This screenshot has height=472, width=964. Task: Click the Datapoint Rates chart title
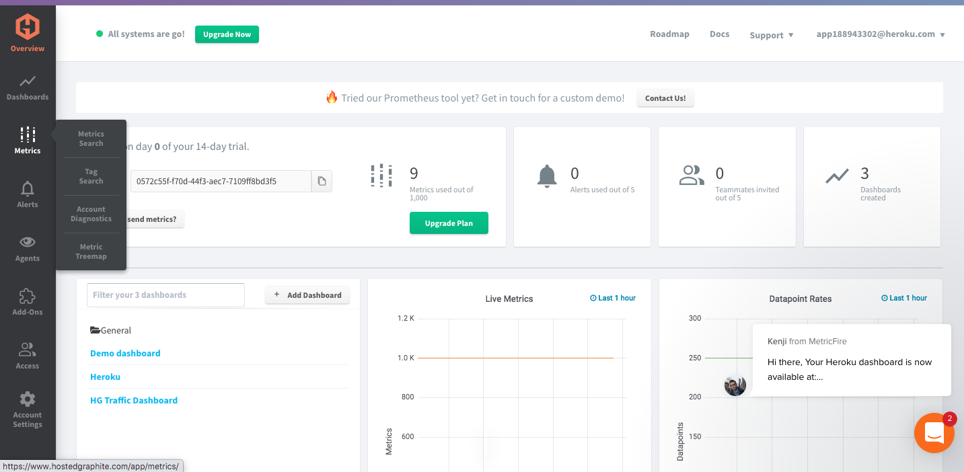tap(801, 299)
